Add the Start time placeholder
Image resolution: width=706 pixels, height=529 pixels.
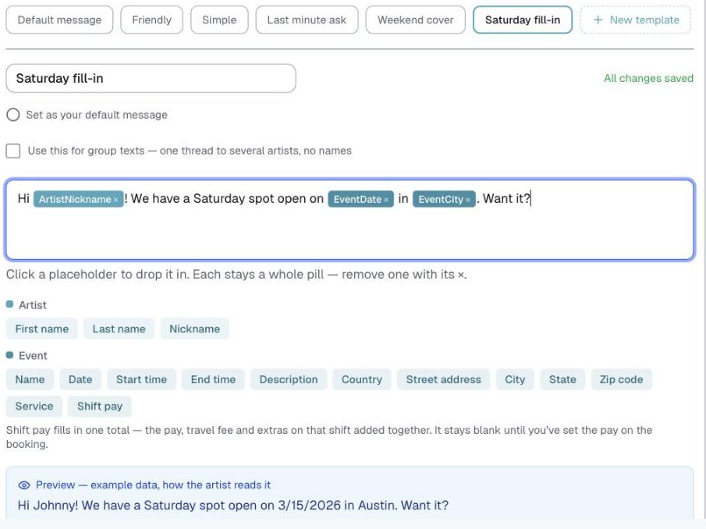point(141,379)
